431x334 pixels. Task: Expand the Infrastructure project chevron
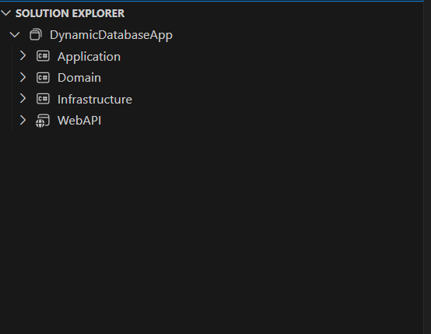coord(23,99)
